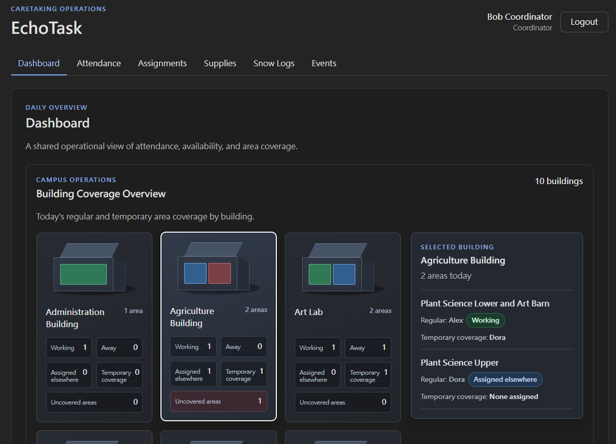Go to the Assignments tab
The image size is (616, 444).
coord(162,63)
